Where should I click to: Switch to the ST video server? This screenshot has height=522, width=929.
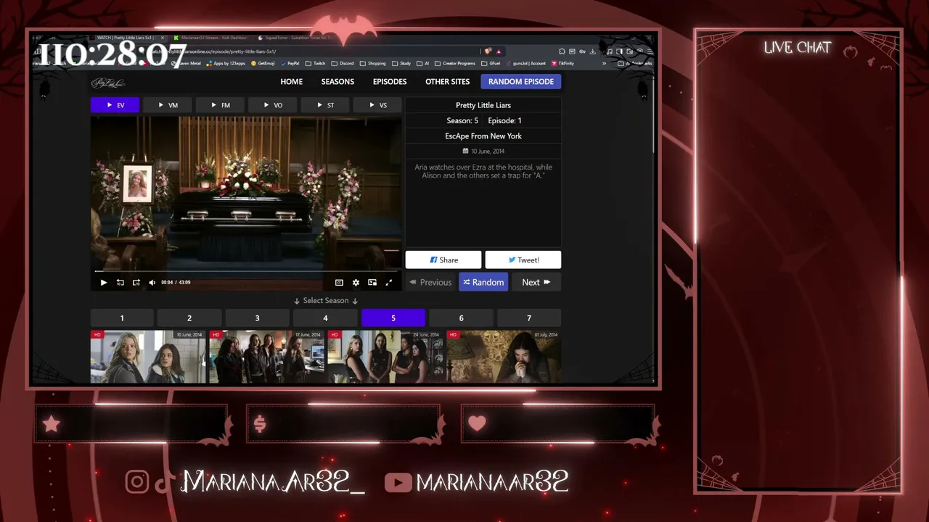pos(325,105)
